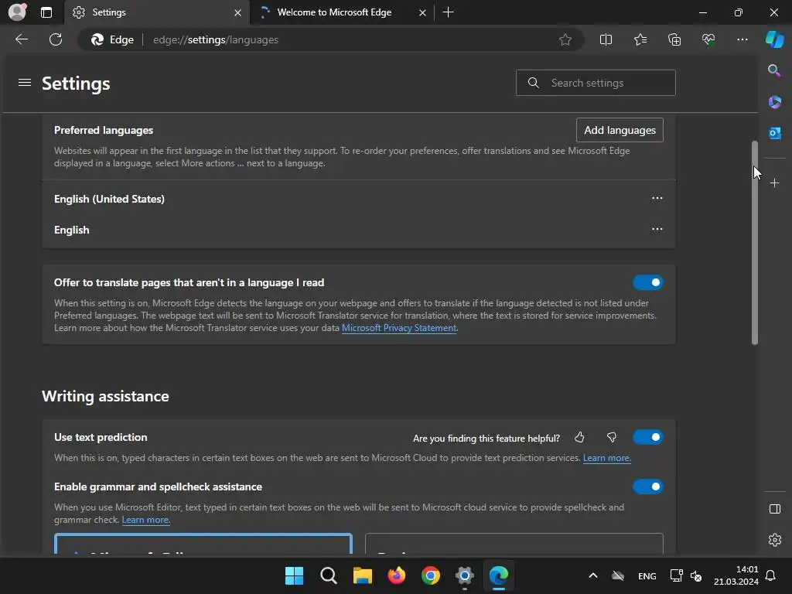Open the Favorites list icon
Screen dimensions: 792x594
[x=640, y=39]
